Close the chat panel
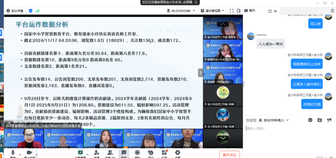The height and width of the screenshot is (158, 336). click(276, 11)
